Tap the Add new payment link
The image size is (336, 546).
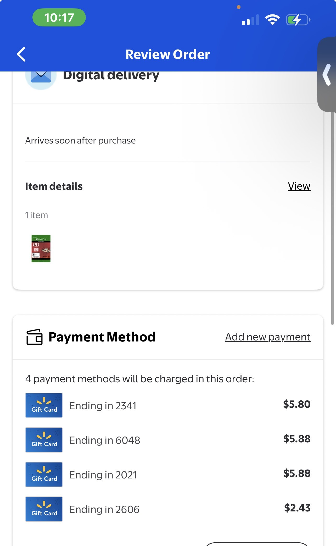pos(268,337)
